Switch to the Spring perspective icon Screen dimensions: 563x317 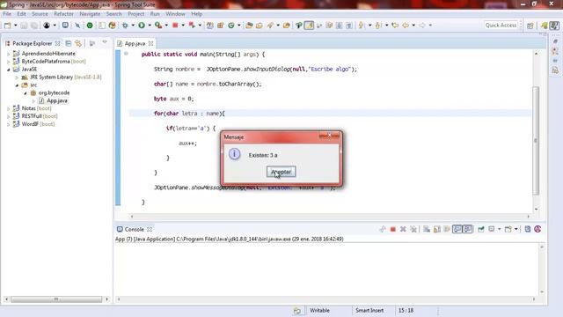(x=545, y=26)
